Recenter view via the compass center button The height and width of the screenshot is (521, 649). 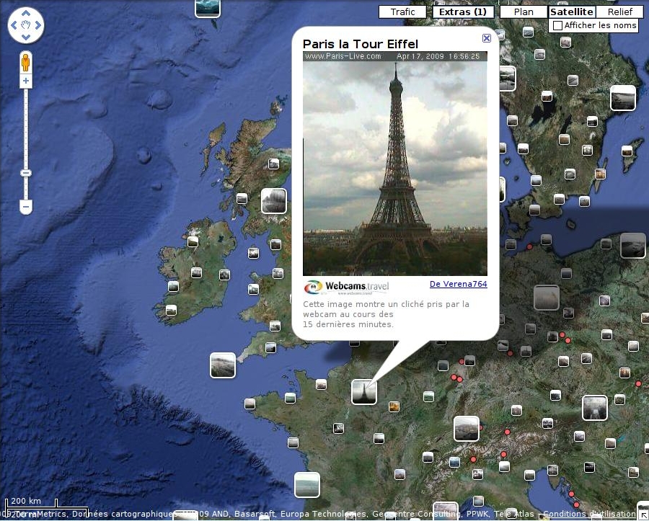tap(26, 26)
